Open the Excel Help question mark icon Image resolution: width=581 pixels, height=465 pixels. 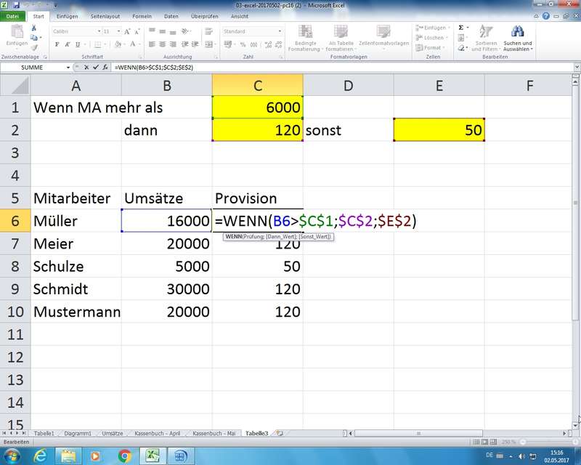pos(546,15)
